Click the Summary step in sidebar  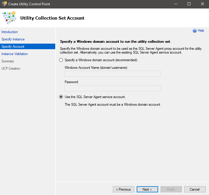(8, 61)
